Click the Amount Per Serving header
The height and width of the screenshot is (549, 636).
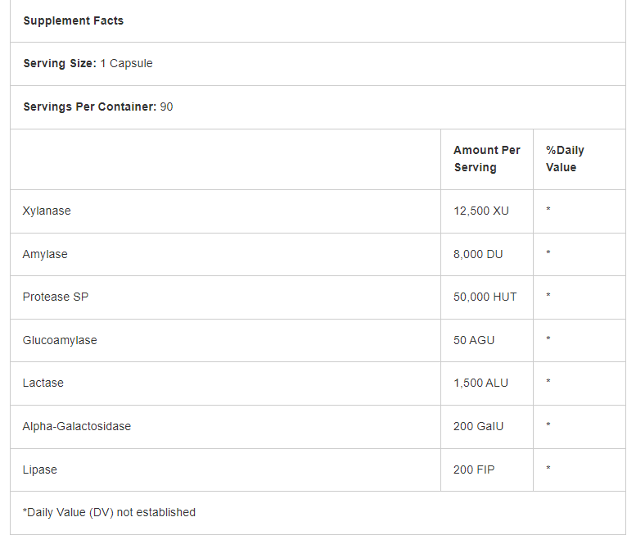[x=486, y=159]
